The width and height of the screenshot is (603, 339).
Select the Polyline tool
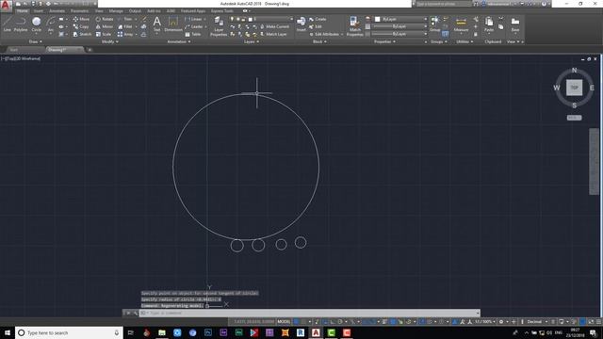pyautogui.click(x=21, y=24)
